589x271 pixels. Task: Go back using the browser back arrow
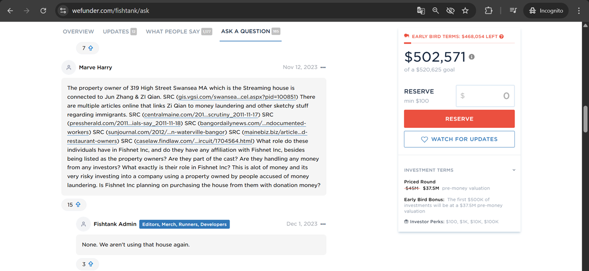click(10, 11)
